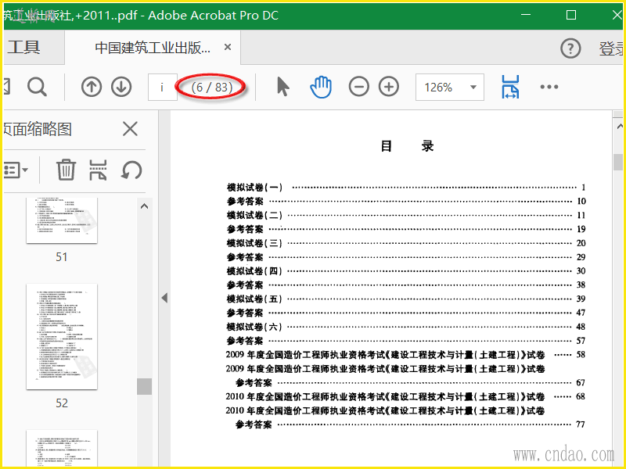Click the page-split icon beside the trash
Image resolution: width=626 pixels, height=469 pixels.
pos(99,170)
